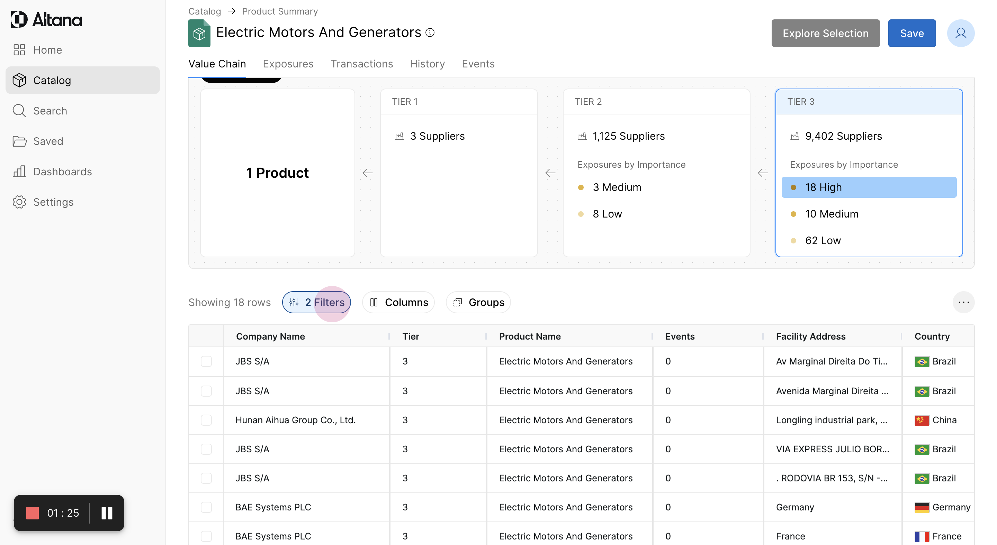Screen dimensions: 997x545
Task: Check the Hunan Aihua Group row
Action: click(x=206, y=420)
